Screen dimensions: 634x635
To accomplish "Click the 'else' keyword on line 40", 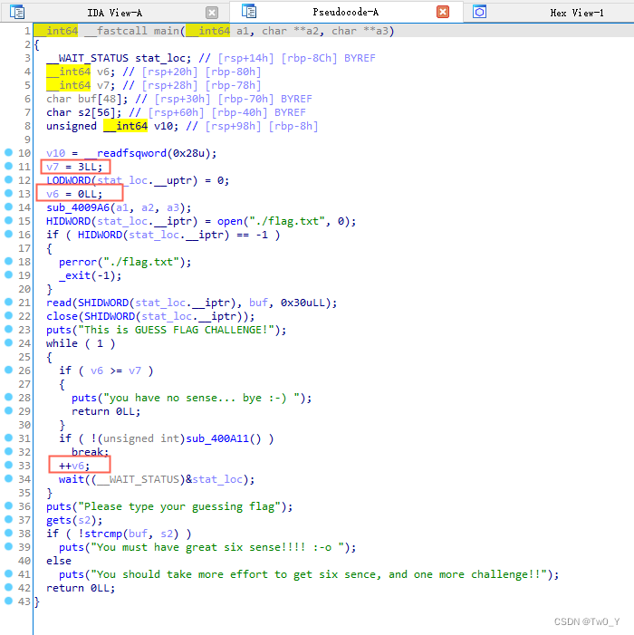I will click(x=59, y=561).
